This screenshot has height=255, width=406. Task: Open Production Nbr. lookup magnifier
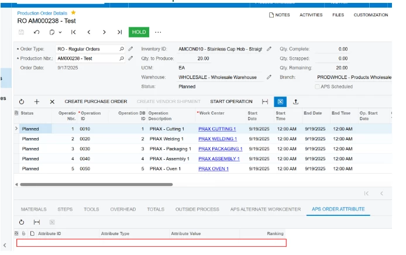122,58
